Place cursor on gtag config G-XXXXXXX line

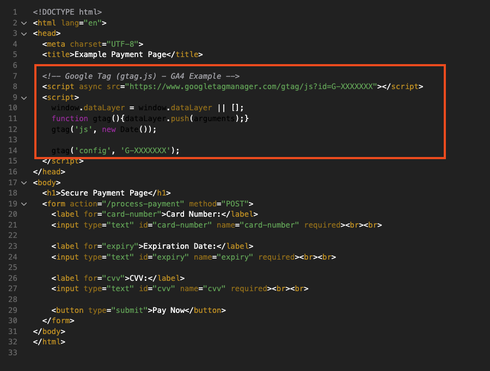[x=115, y=150]
